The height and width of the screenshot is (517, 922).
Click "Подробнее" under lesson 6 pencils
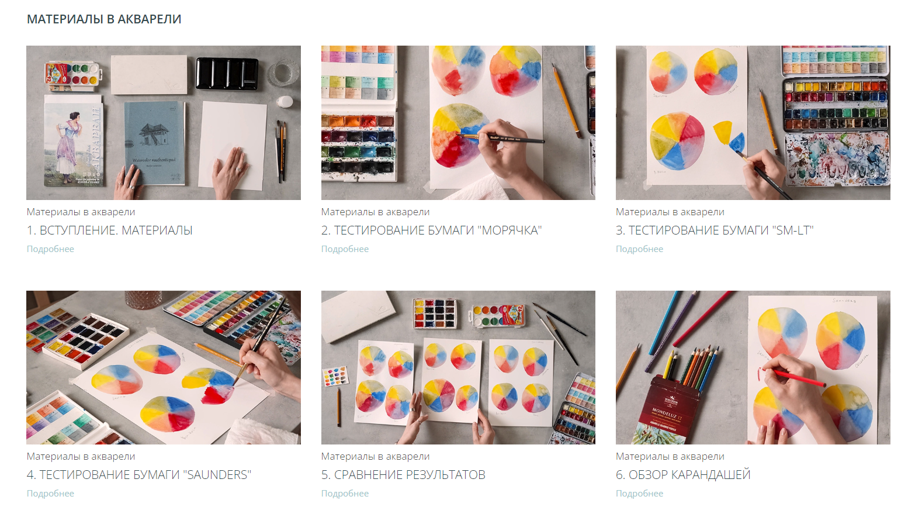pyautogui.click(x=639, y=494)
